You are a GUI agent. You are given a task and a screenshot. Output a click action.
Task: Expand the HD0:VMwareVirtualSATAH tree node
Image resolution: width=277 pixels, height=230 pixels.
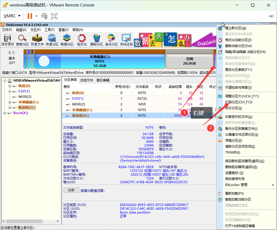(5, 81)
